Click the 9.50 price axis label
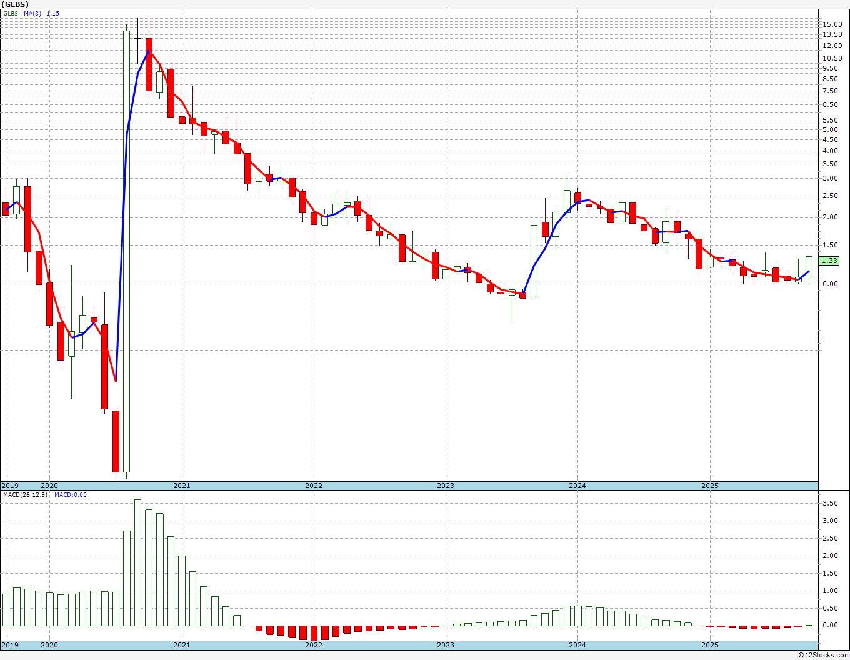The height and width of the screenshot is (660, 850). coord(829,68)
